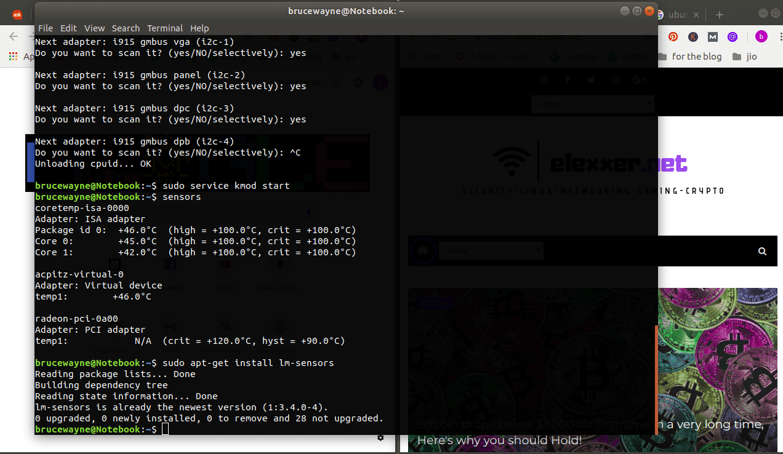The image size is (783, 454).
Task: Click the magenta 'b' profile avatar
Action: pyautogui.click(x=761, y=36)
